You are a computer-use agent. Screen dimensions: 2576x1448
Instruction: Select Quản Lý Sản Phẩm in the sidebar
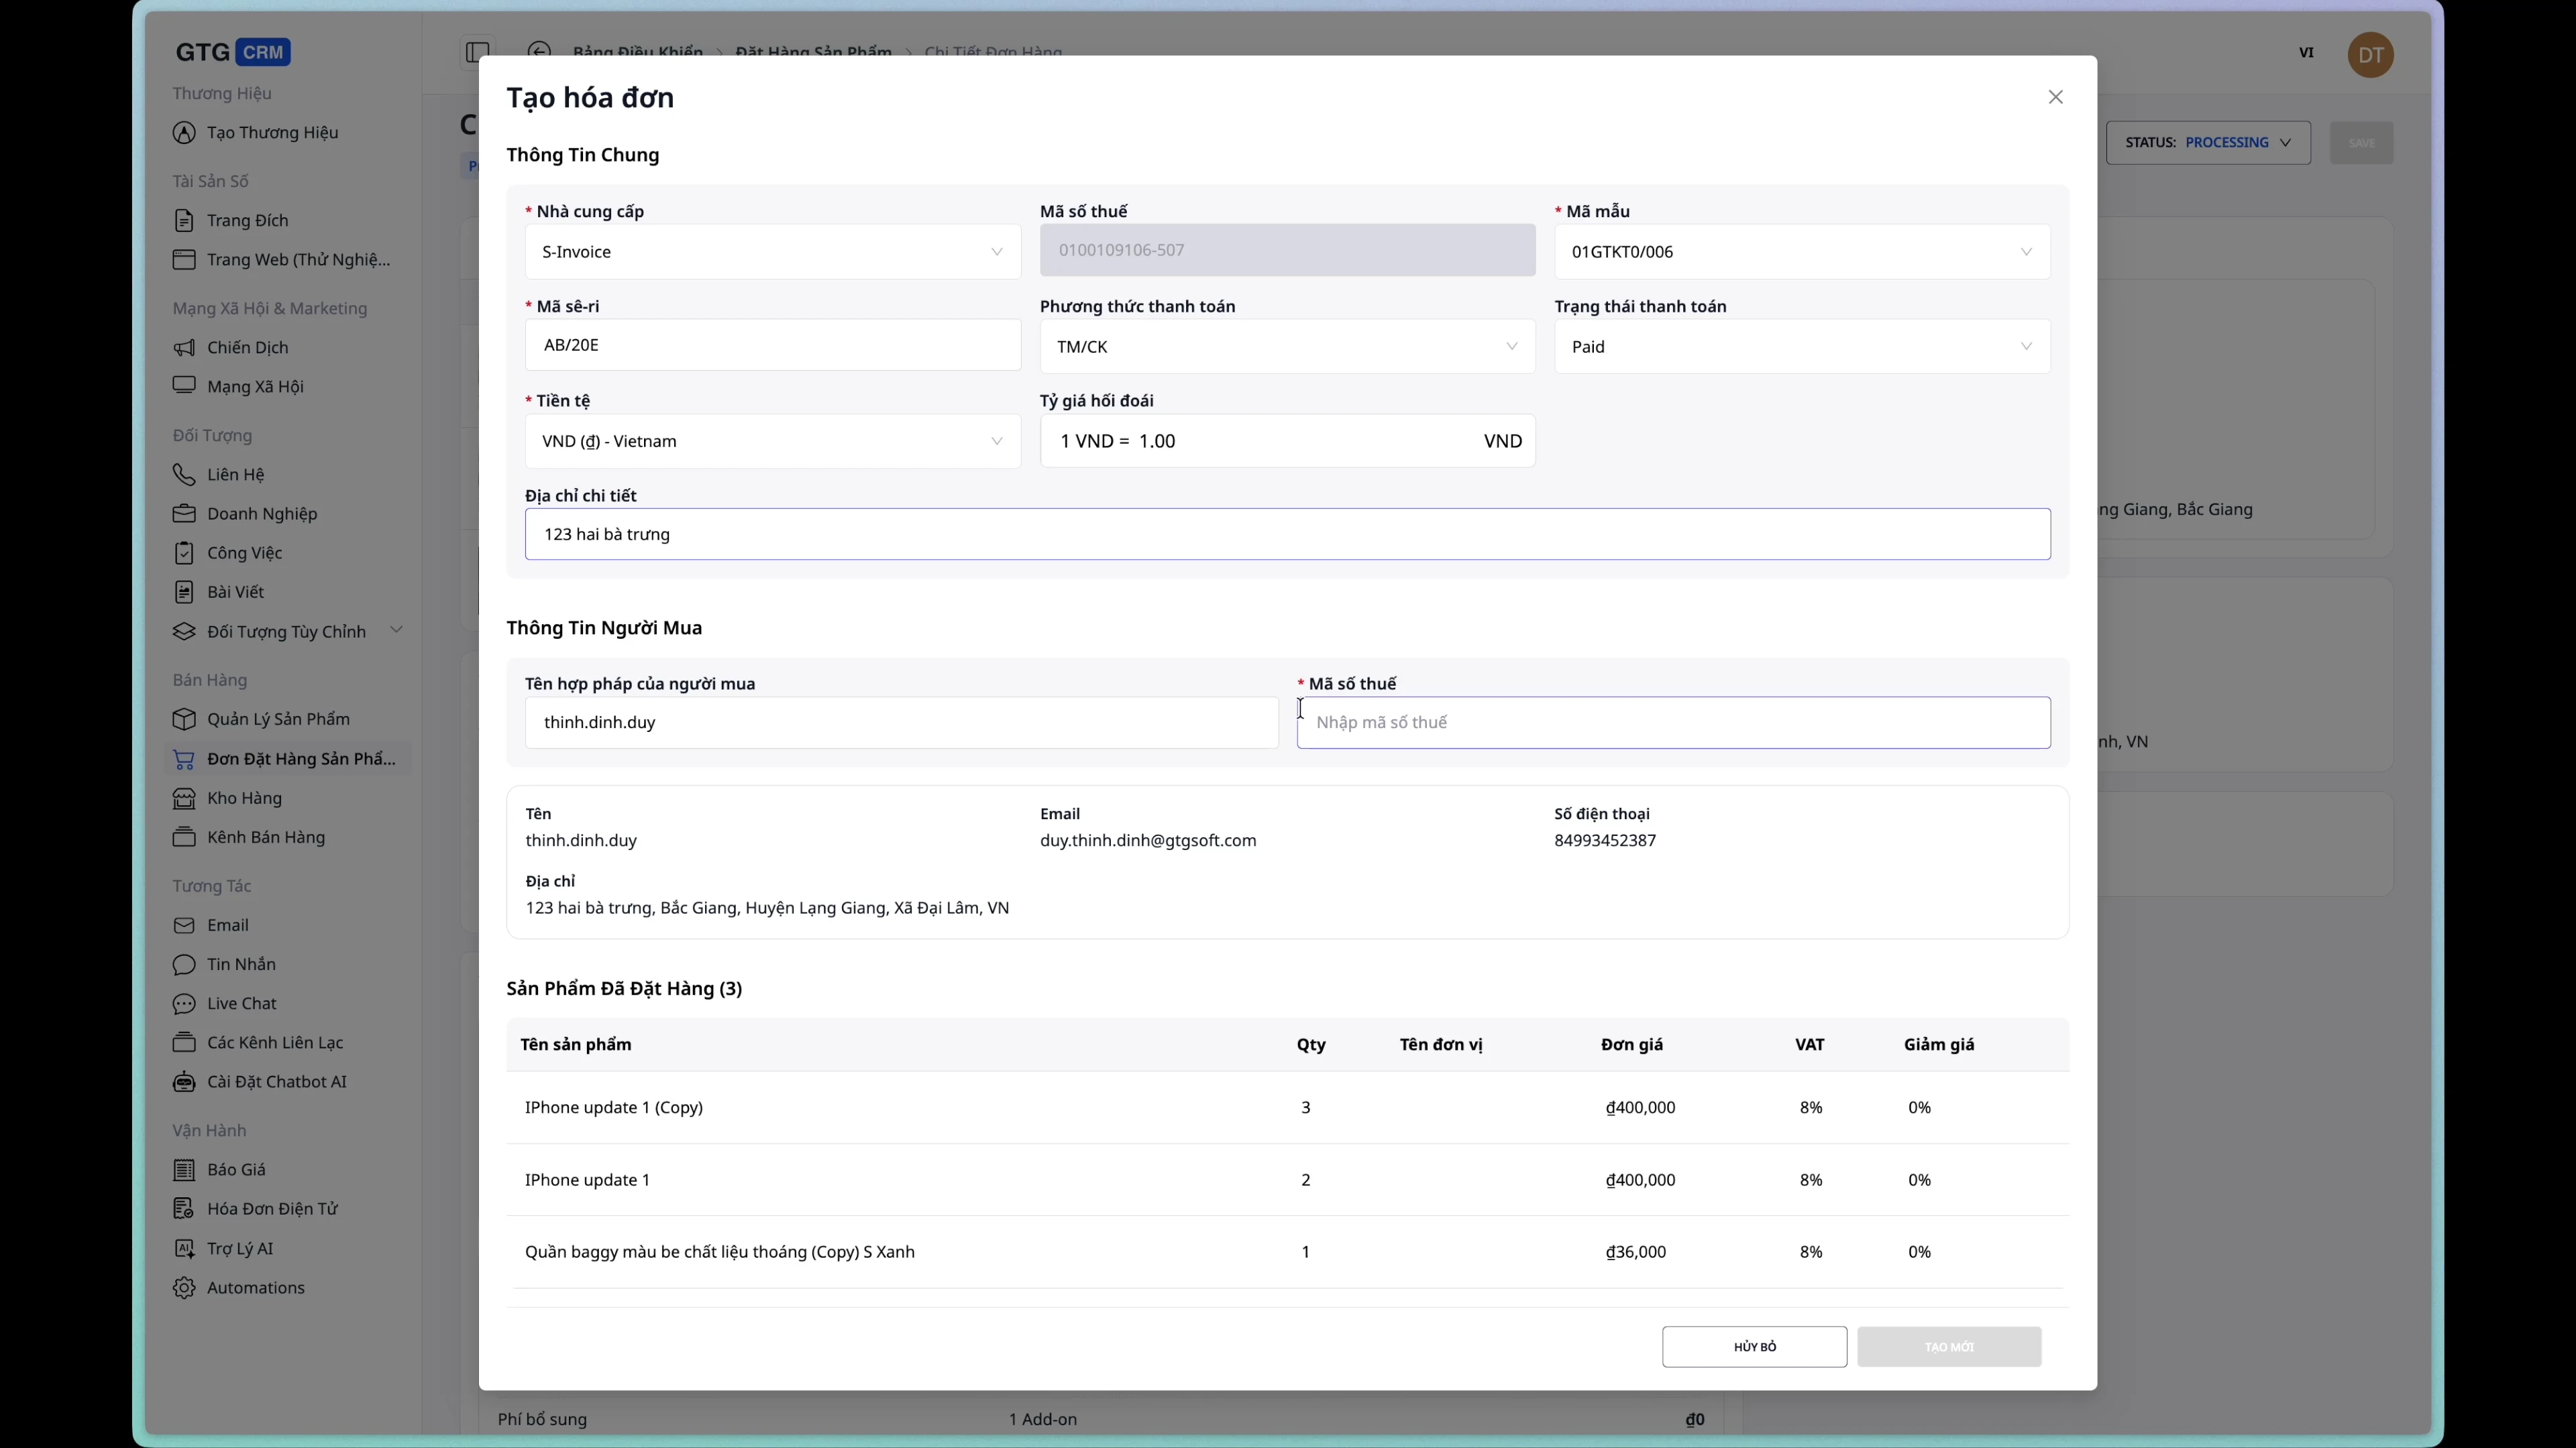tap(279, 719)
